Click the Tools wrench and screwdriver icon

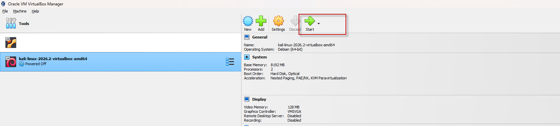(11, 23)
